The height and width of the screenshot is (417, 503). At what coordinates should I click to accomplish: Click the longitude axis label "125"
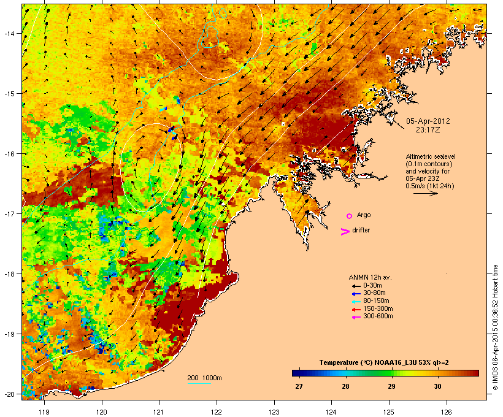click(x=389, y=412)
